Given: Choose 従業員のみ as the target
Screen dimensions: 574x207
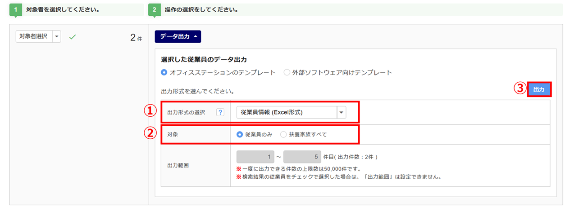Looking at the screenshot, I should [240, 134].
